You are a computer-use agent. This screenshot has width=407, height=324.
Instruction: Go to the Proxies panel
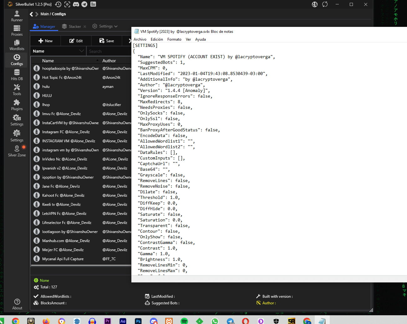coord(17,31)
